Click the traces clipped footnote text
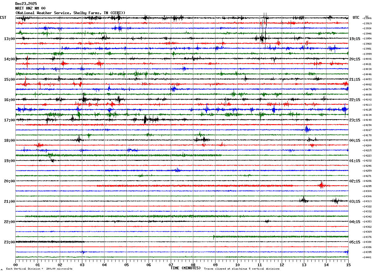Image resolution: width=373 pixels, height=273 pixels. click(242, 269)
